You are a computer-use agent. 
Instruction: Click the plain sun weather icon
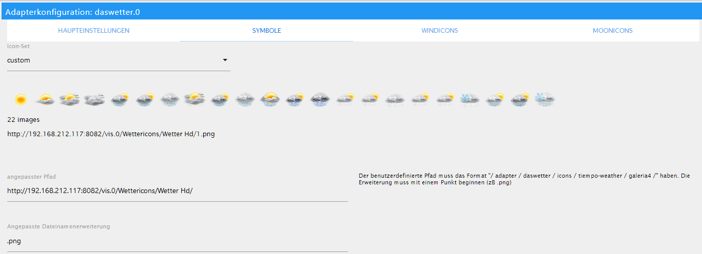point(21,99)
